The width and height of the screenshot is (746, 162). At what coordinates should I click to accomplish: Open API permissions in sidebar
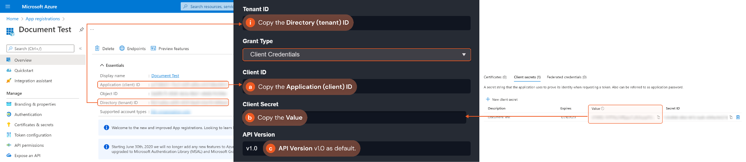(x=29, y=145)
